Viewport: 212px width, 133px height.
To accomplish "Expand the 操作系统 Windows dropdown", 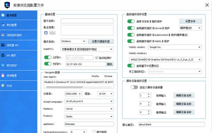I will point(73,41).
